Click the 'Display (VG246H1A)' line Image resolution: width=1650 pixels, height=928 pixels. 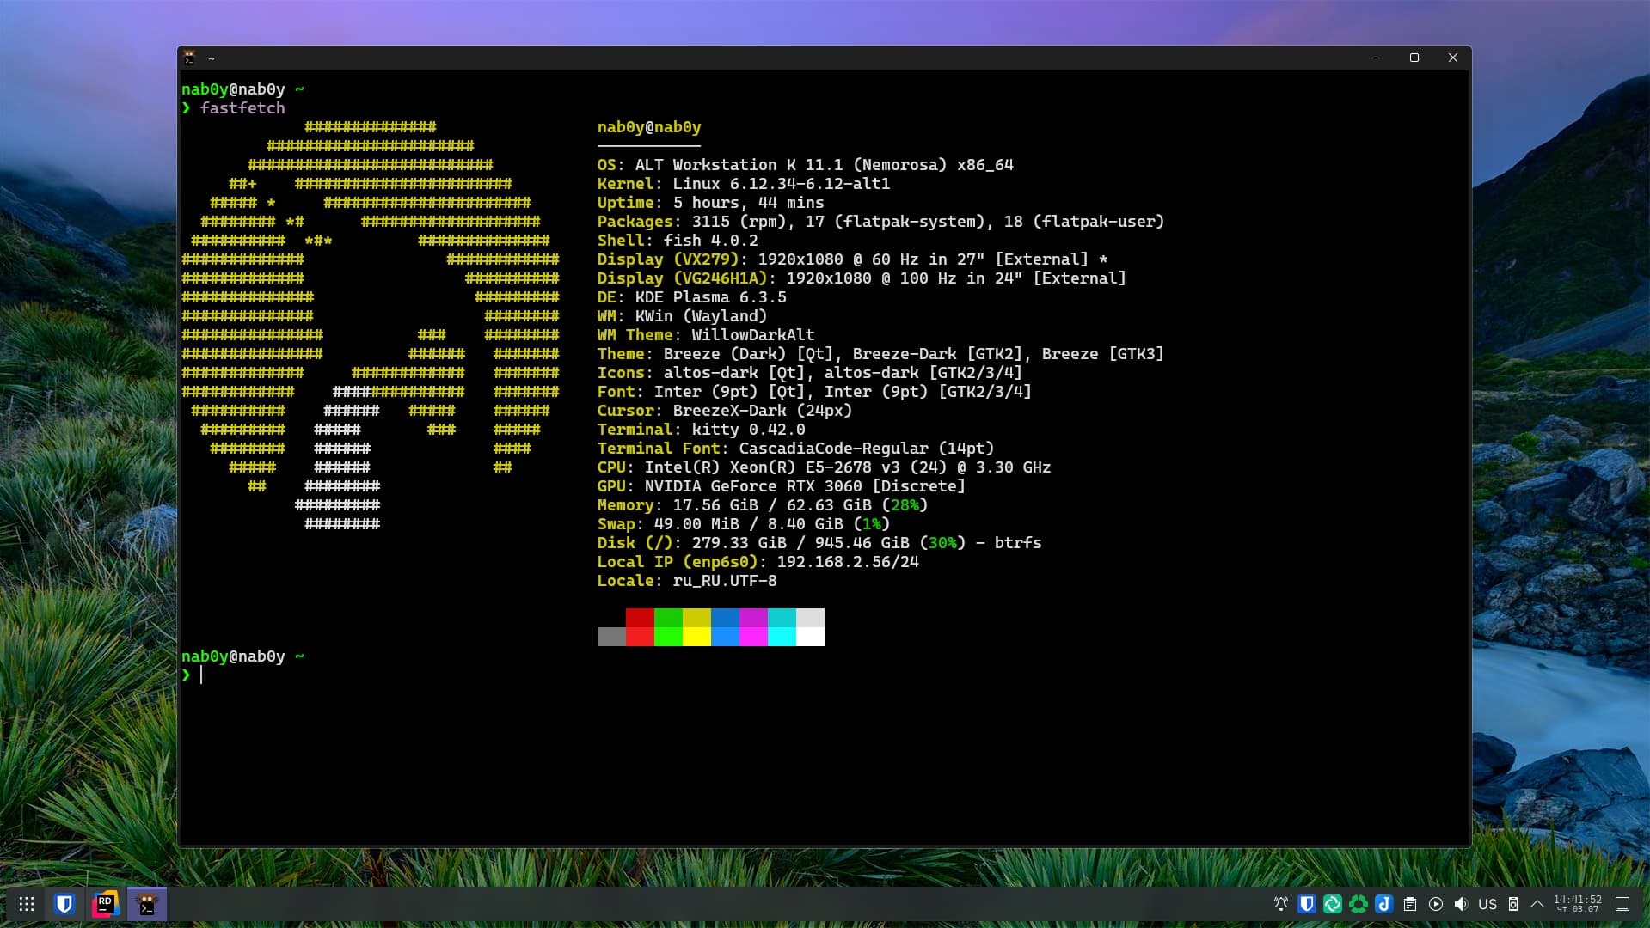click(x=862, y=278)
